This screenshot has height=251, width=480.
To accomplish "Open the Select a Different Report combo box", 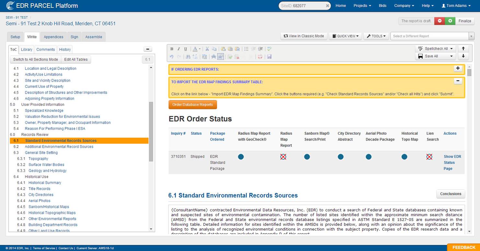I will [x=432, y=36].
